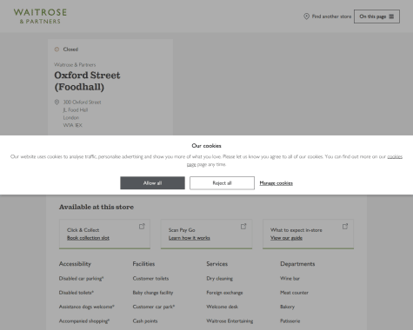Click the external link icon on Click & Collect card

pos(142,226)
